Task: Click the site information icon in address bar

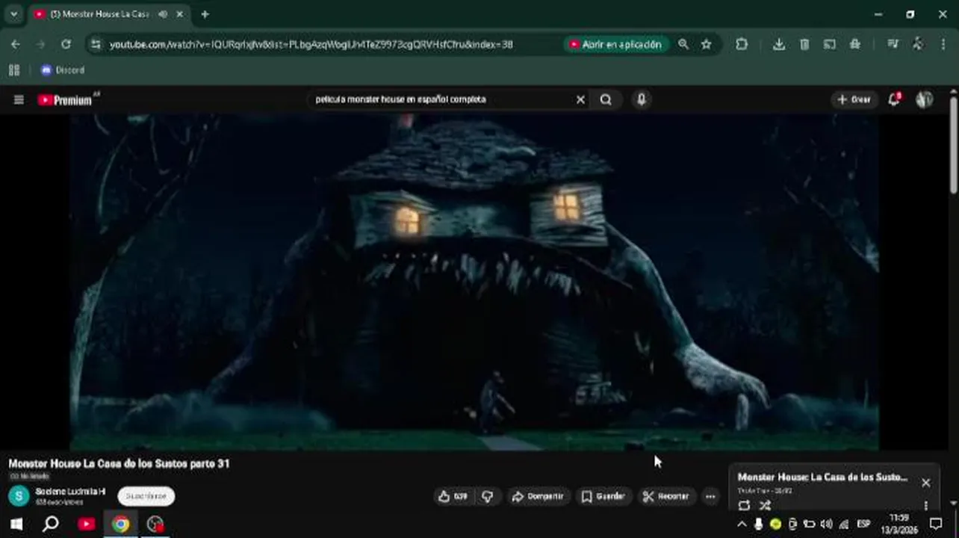Action: 96,45
